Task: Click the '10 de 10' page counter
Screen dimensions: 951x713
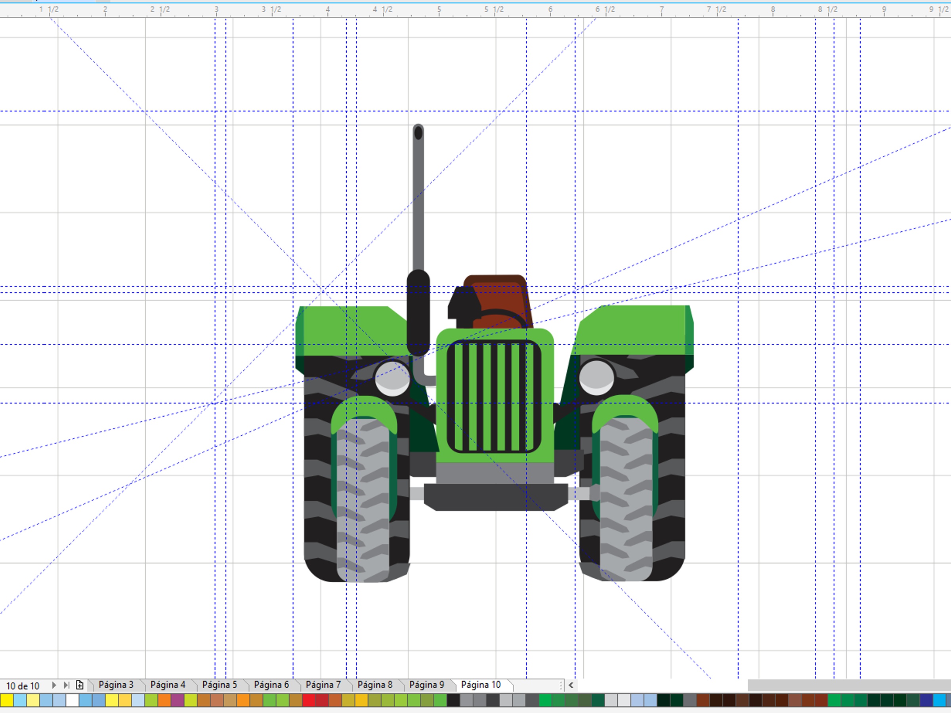Action: [23, 686]
